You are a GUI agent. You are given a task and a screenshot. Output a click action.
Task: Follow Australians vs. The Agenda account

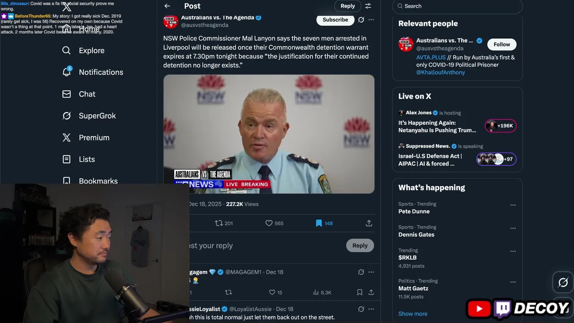pyautogui.click(x=502, y=44)
